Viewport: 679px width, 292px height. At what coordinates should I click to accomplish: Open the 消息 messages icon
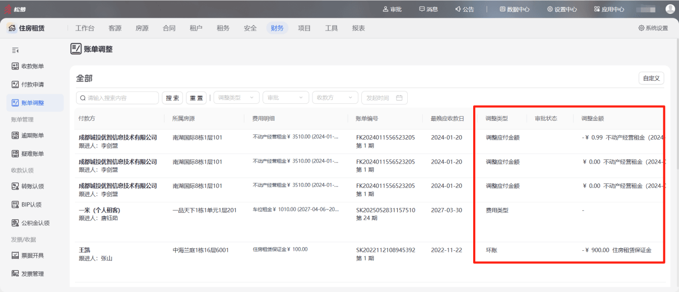pos(428,9)
